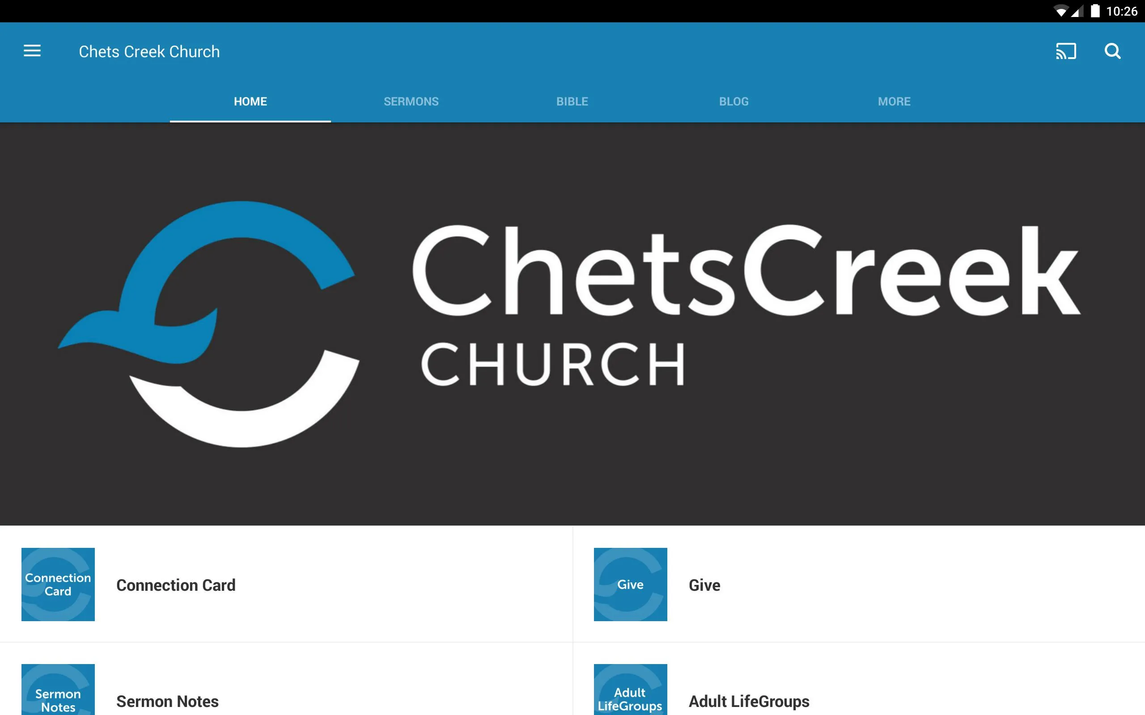Open the BLOG tab

point(734,101)
